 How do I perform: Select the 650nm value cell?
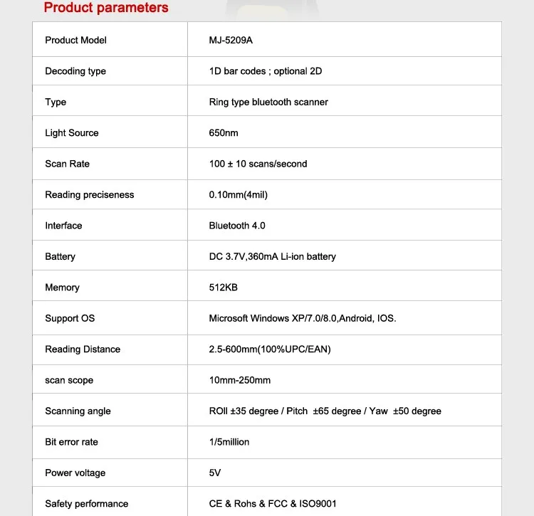[224, 133]
